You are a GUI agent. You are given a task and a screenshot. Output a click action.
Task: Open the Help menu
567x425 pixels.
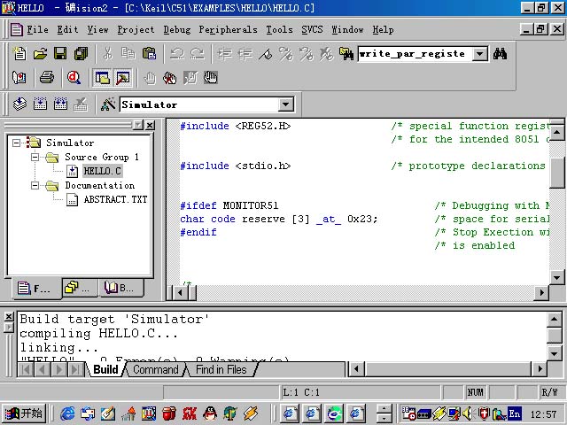tap(383, 29)
